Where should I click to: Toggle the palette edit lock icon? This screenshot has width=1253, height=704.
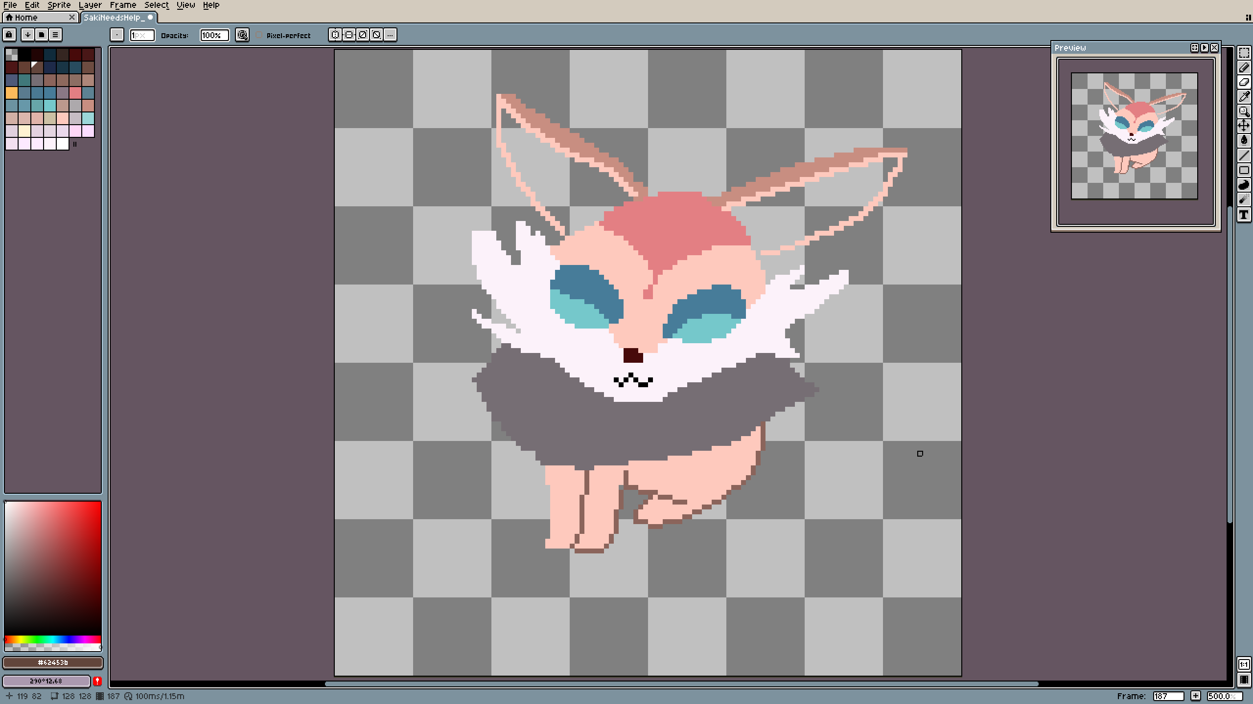tap(9, 35)
